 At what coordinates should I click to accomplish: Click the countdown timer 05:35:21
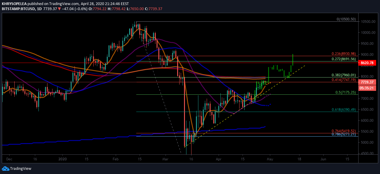(x=367, y=88)
